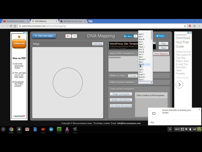View site info next to the URL
Screen dimensions: 202x152
20,26
